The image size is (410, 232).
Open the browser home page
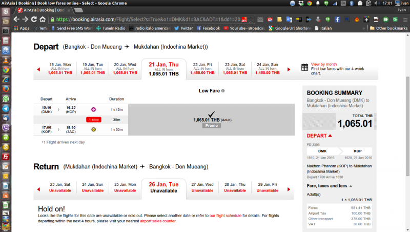[43, 20]
